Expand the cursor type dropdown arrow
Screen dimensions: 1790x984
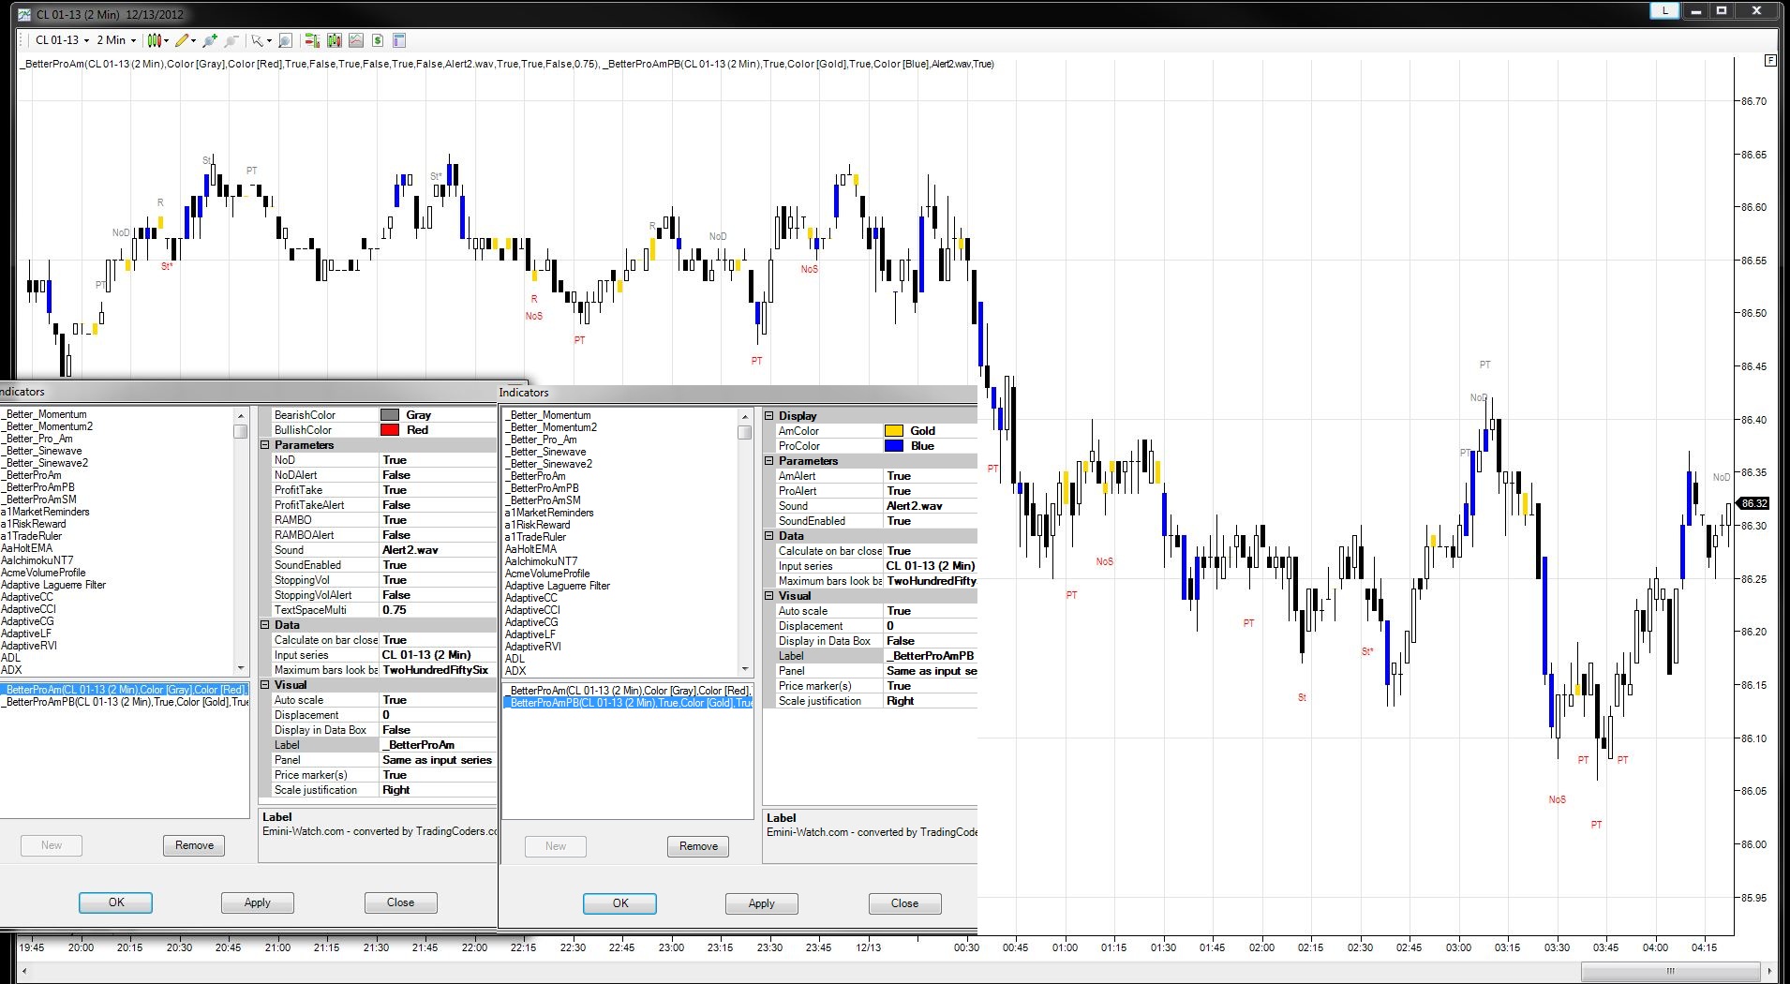(x=268, y=40)
